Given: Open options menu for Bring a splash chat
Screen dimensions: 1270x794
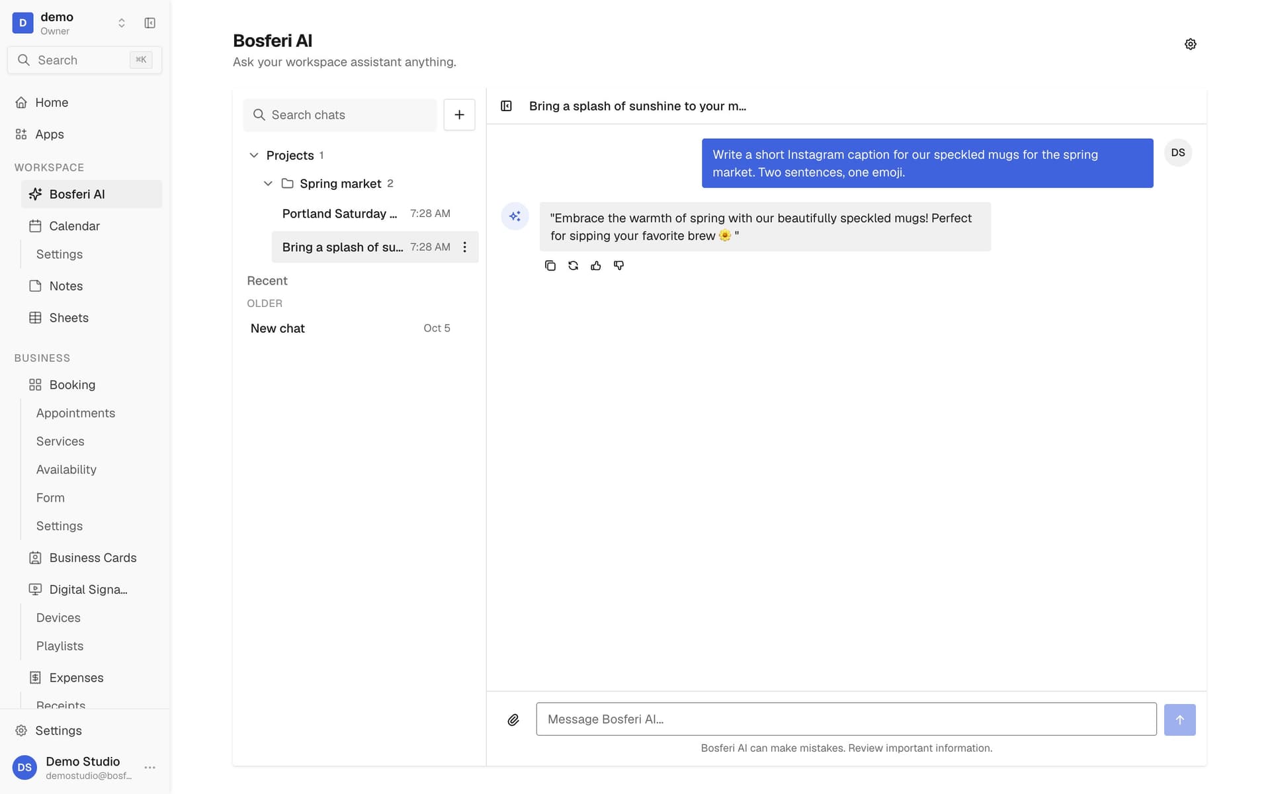Looking at the screenshot, I should pos(465,247).
